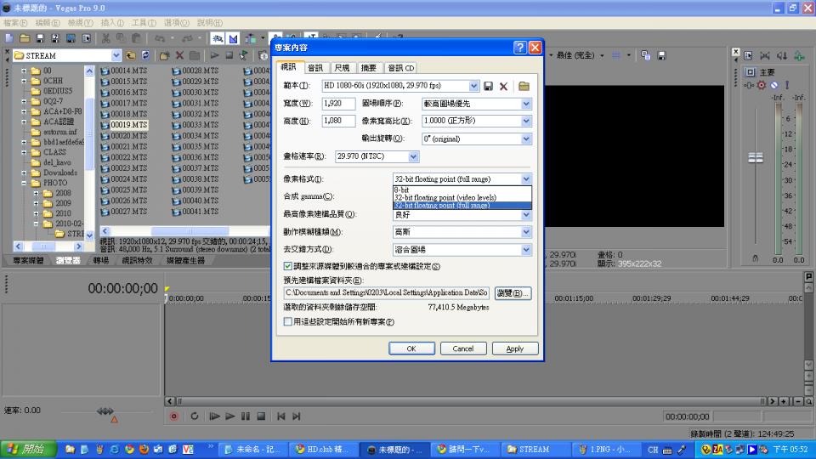Image resolution: width=816 pixels, height=459 pixels.
Task: Expand the 29.970 (NTSC) frame rate dropdown
Action: pos(414,156)
